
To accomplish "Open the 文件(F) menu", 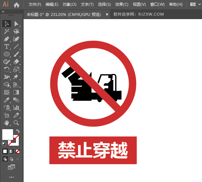I will [35, 4].
